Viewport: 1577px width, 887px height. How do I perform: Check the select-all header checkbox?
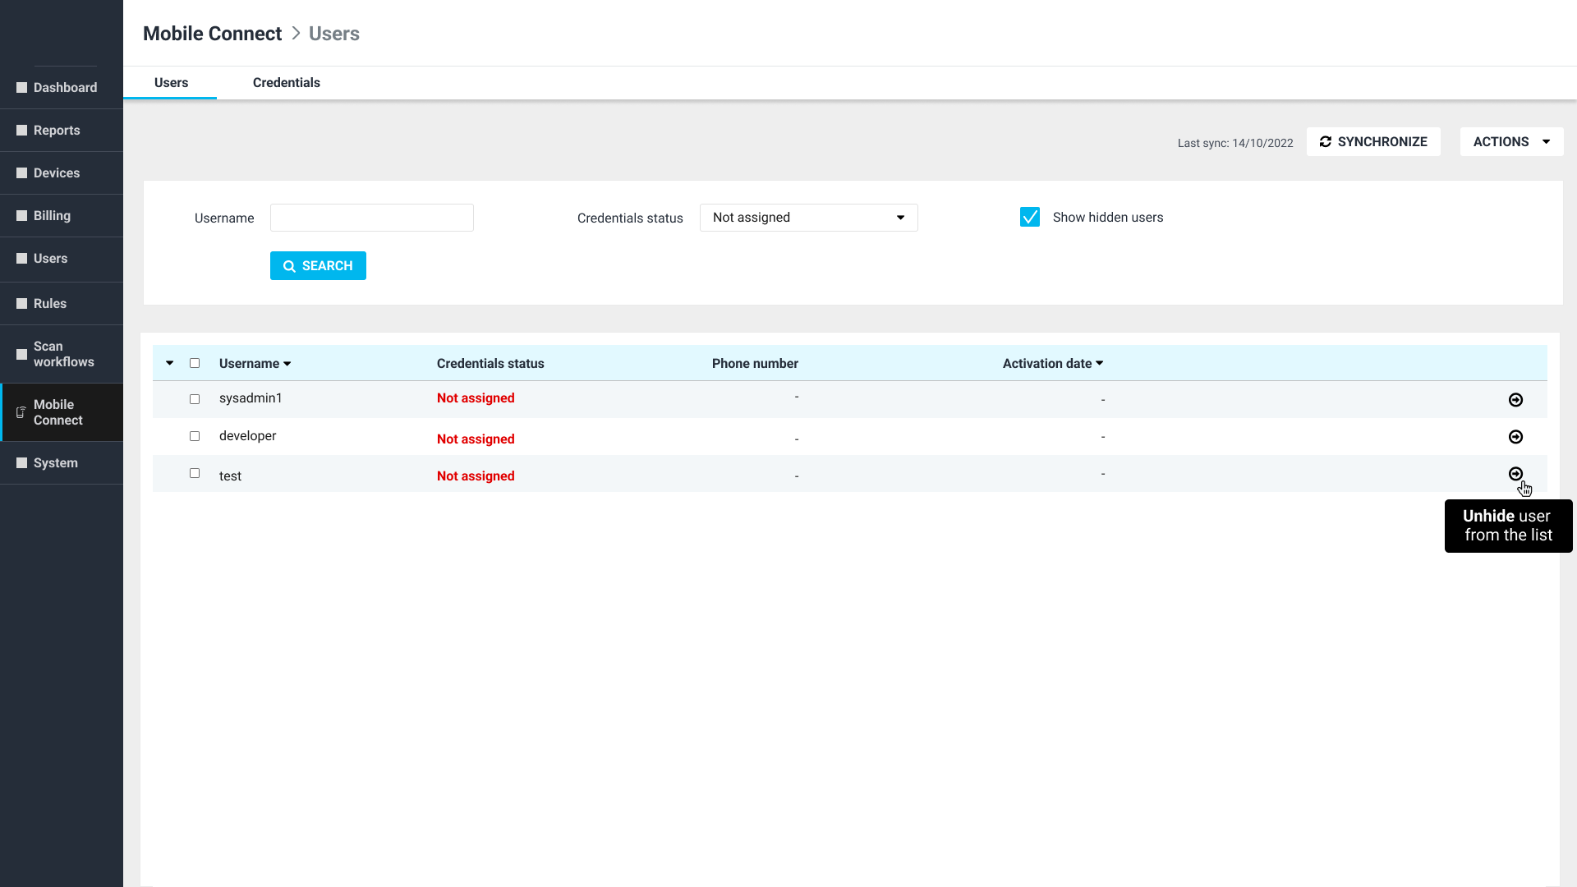(x=195, y=363)
